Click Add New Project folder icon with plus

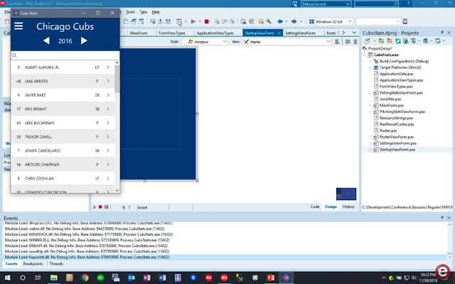[381, 41]
